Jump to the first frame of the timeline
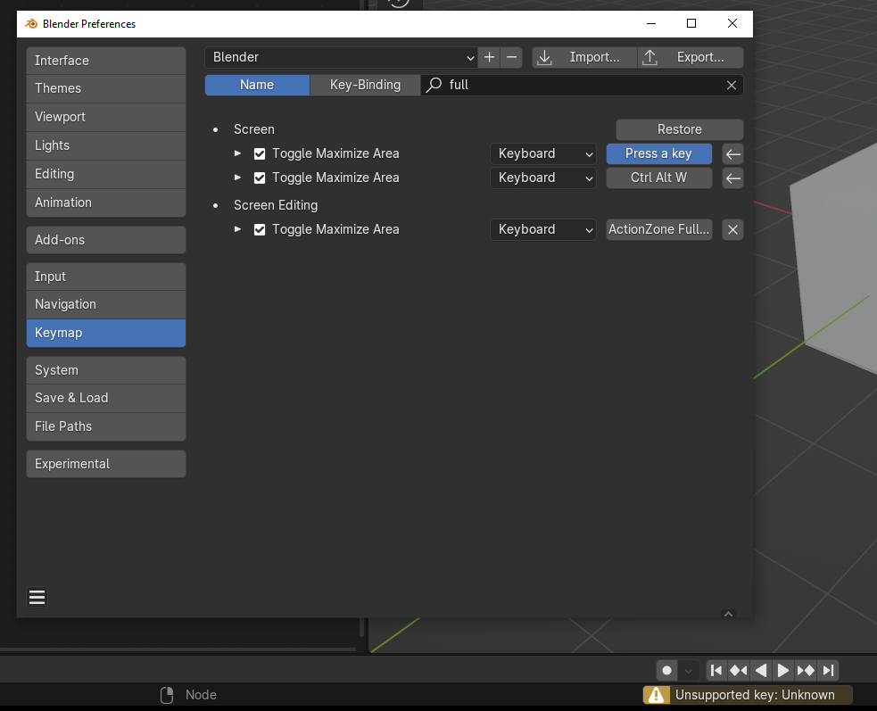The image size is (877, 711). [716, 670]
